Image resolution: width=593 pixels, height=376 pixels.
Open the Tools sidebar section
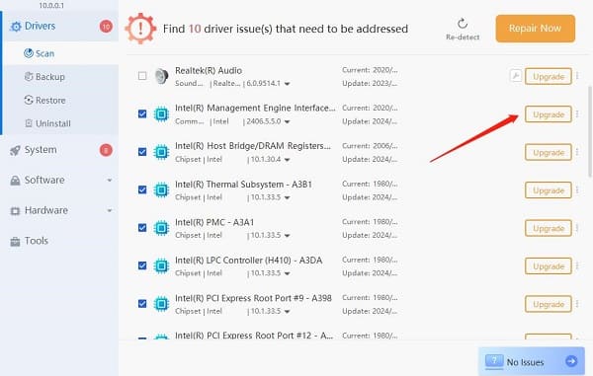click(60, 241)
